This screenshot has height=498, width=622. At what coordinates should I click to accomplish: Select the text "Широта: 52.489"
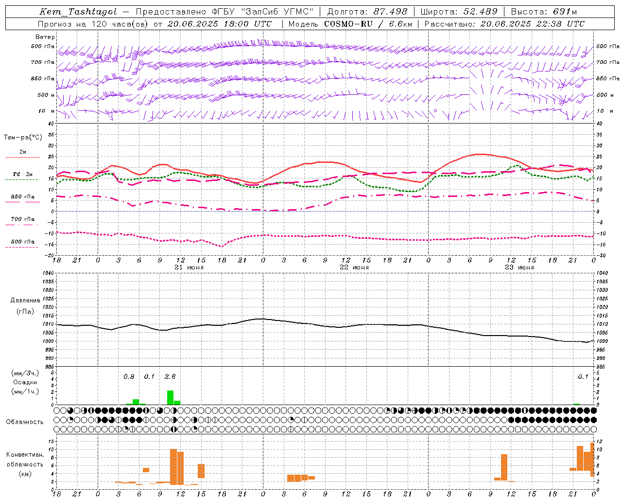pyautogui.click(x=459, y=12)
